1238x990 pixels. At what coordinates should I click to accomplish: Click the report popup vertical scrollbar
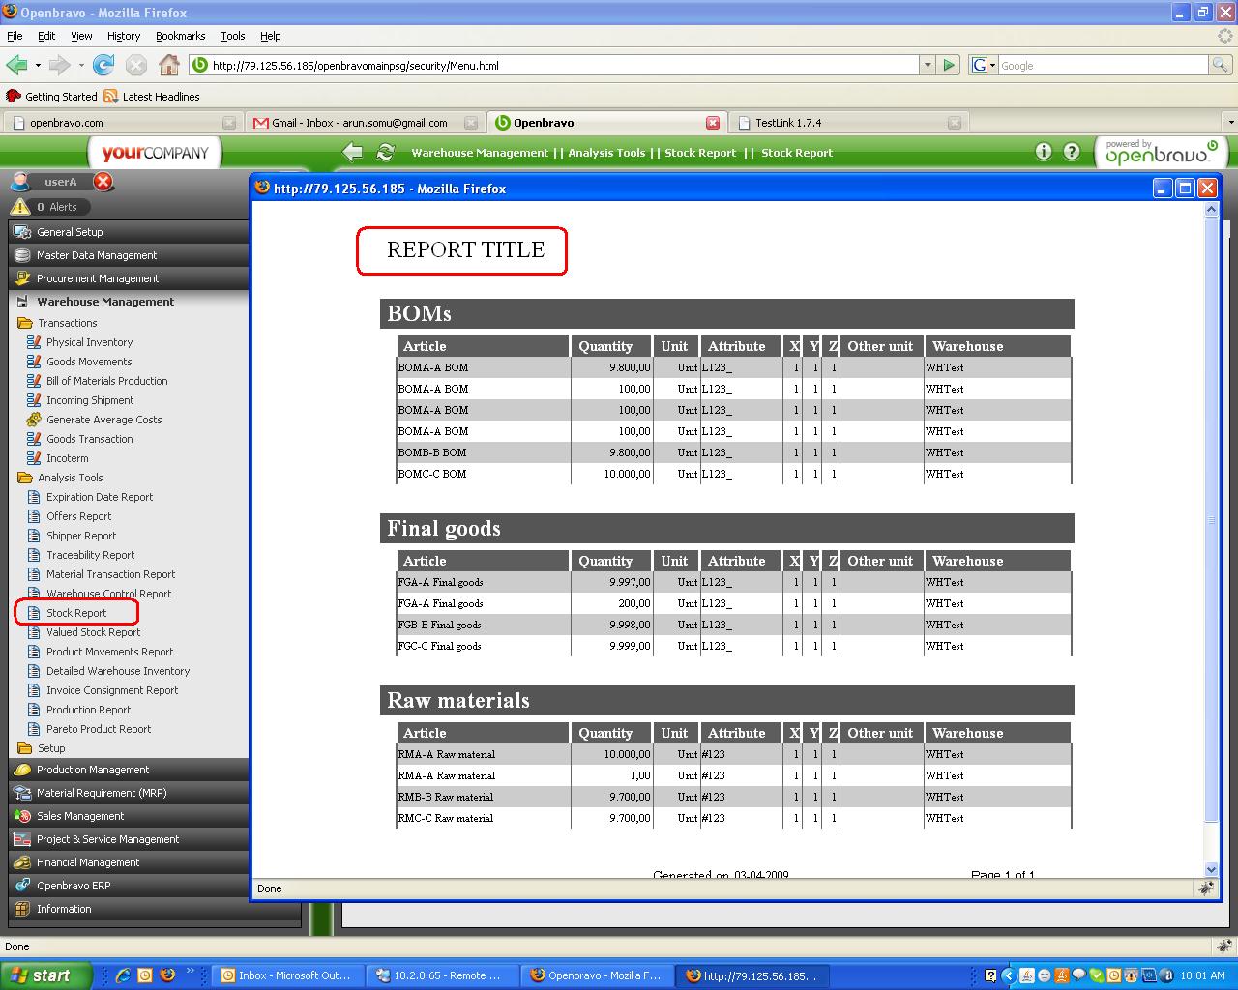1211,522
